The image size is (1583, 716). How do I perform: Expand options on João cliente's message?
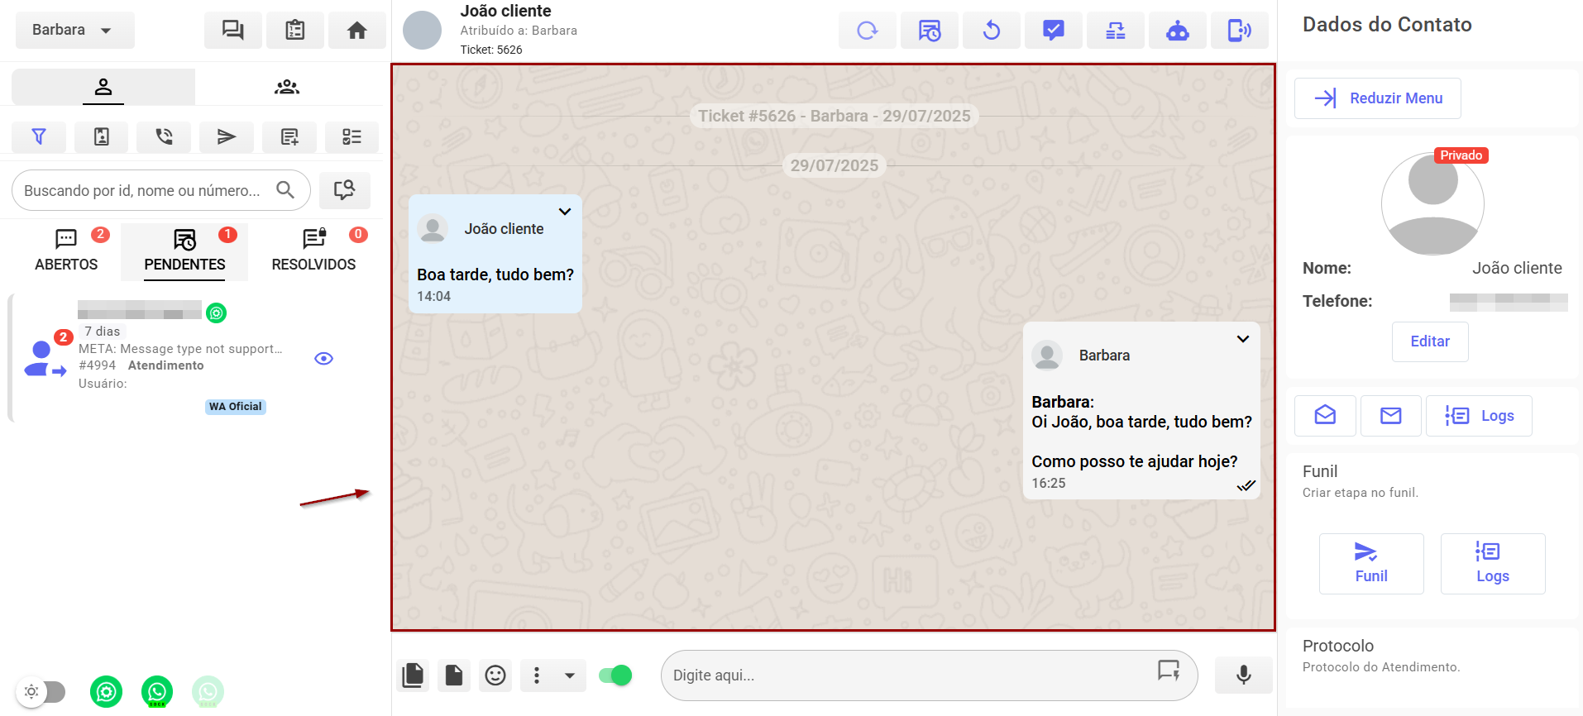(x=565, y=212)
